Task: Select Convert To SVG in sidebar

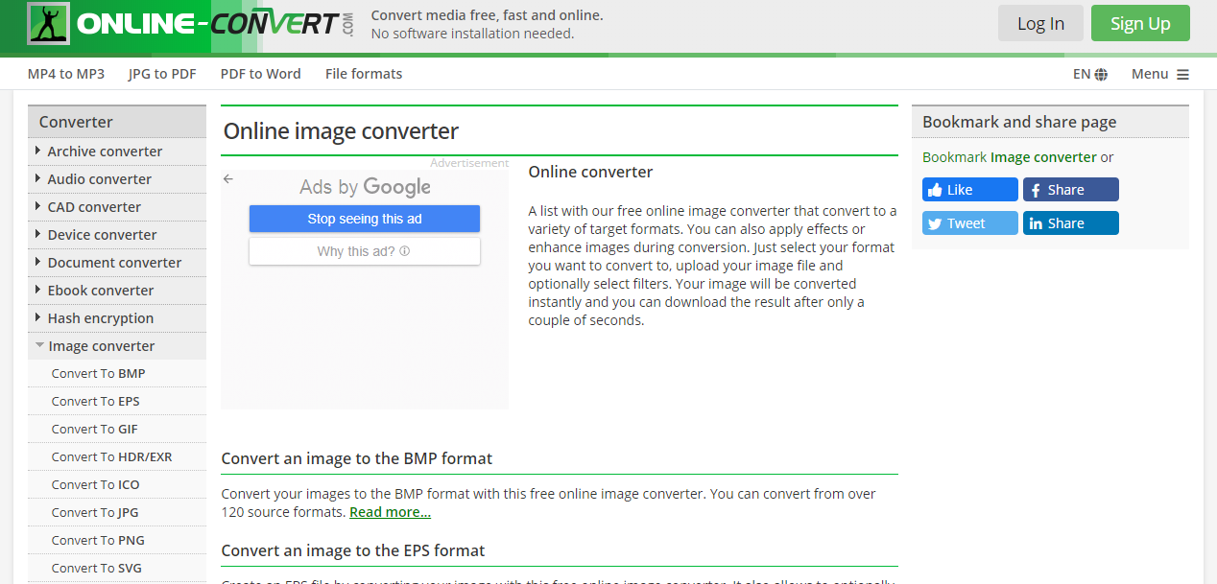Action: point(96,569)
